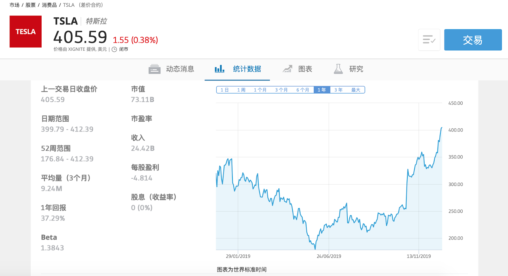Click the 52周范围 value 176.84 - 412.39
The height and width of the screenshot is (276, 508).
67,159
